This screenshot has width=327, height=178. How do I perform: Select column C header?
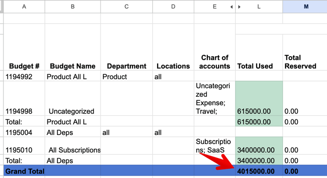126,7
